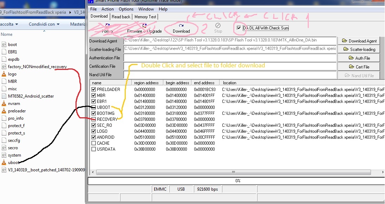The image size is (385, 204).
Task: Click the Auth File button
Action: (359, 58)
